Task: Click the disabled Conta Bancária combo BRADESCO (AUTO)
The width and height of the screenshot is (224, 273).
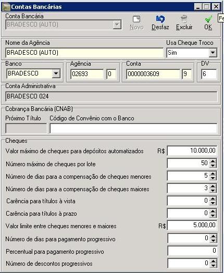Action: point(64,24)
